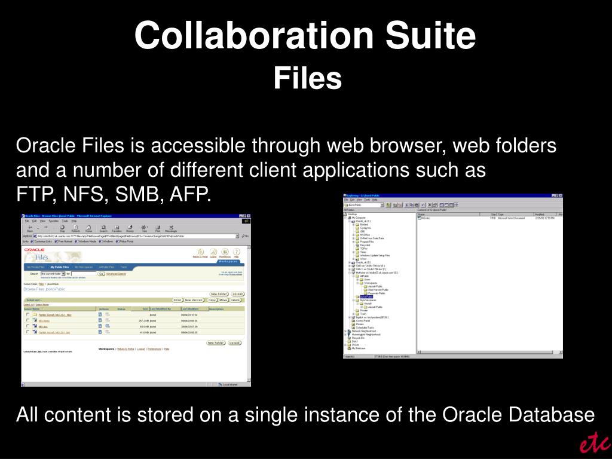Click the Return to Portal icon in Oracle Files

point(200,252)
